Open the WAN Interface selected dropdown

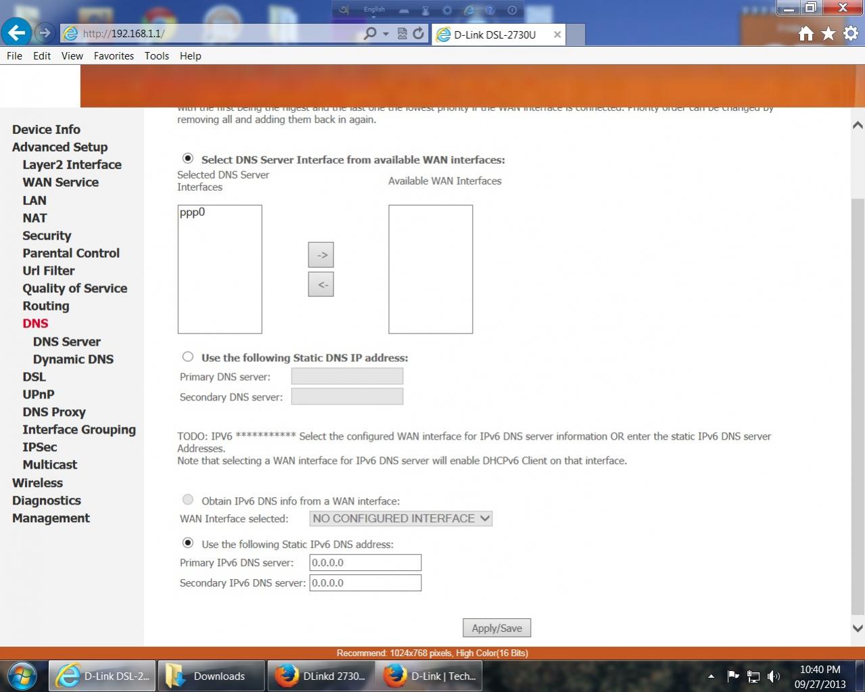(401, 519)
